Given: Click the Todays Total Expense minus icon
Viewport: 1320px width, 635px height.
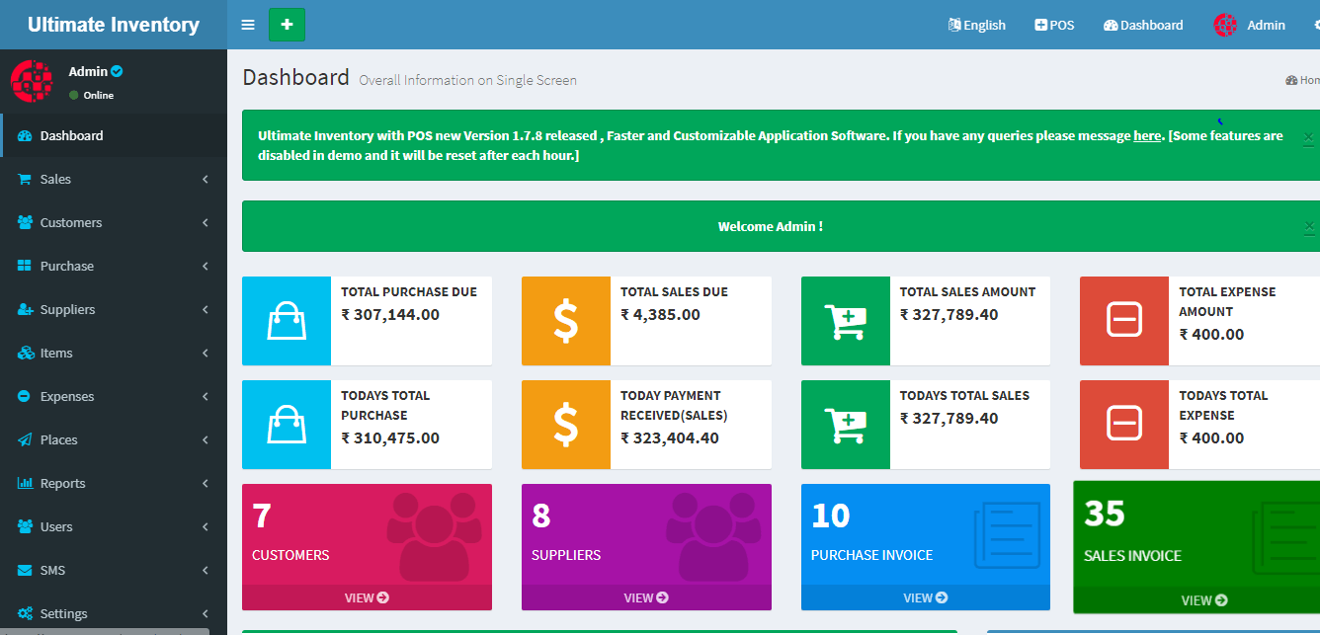Looking at the screenshot, I should click(x=1124, y=424).
